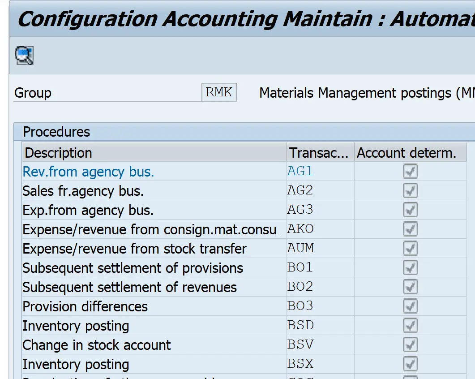
Task: Toggle account determ. checkbox for AUM
Action: (x=411, y=248)
